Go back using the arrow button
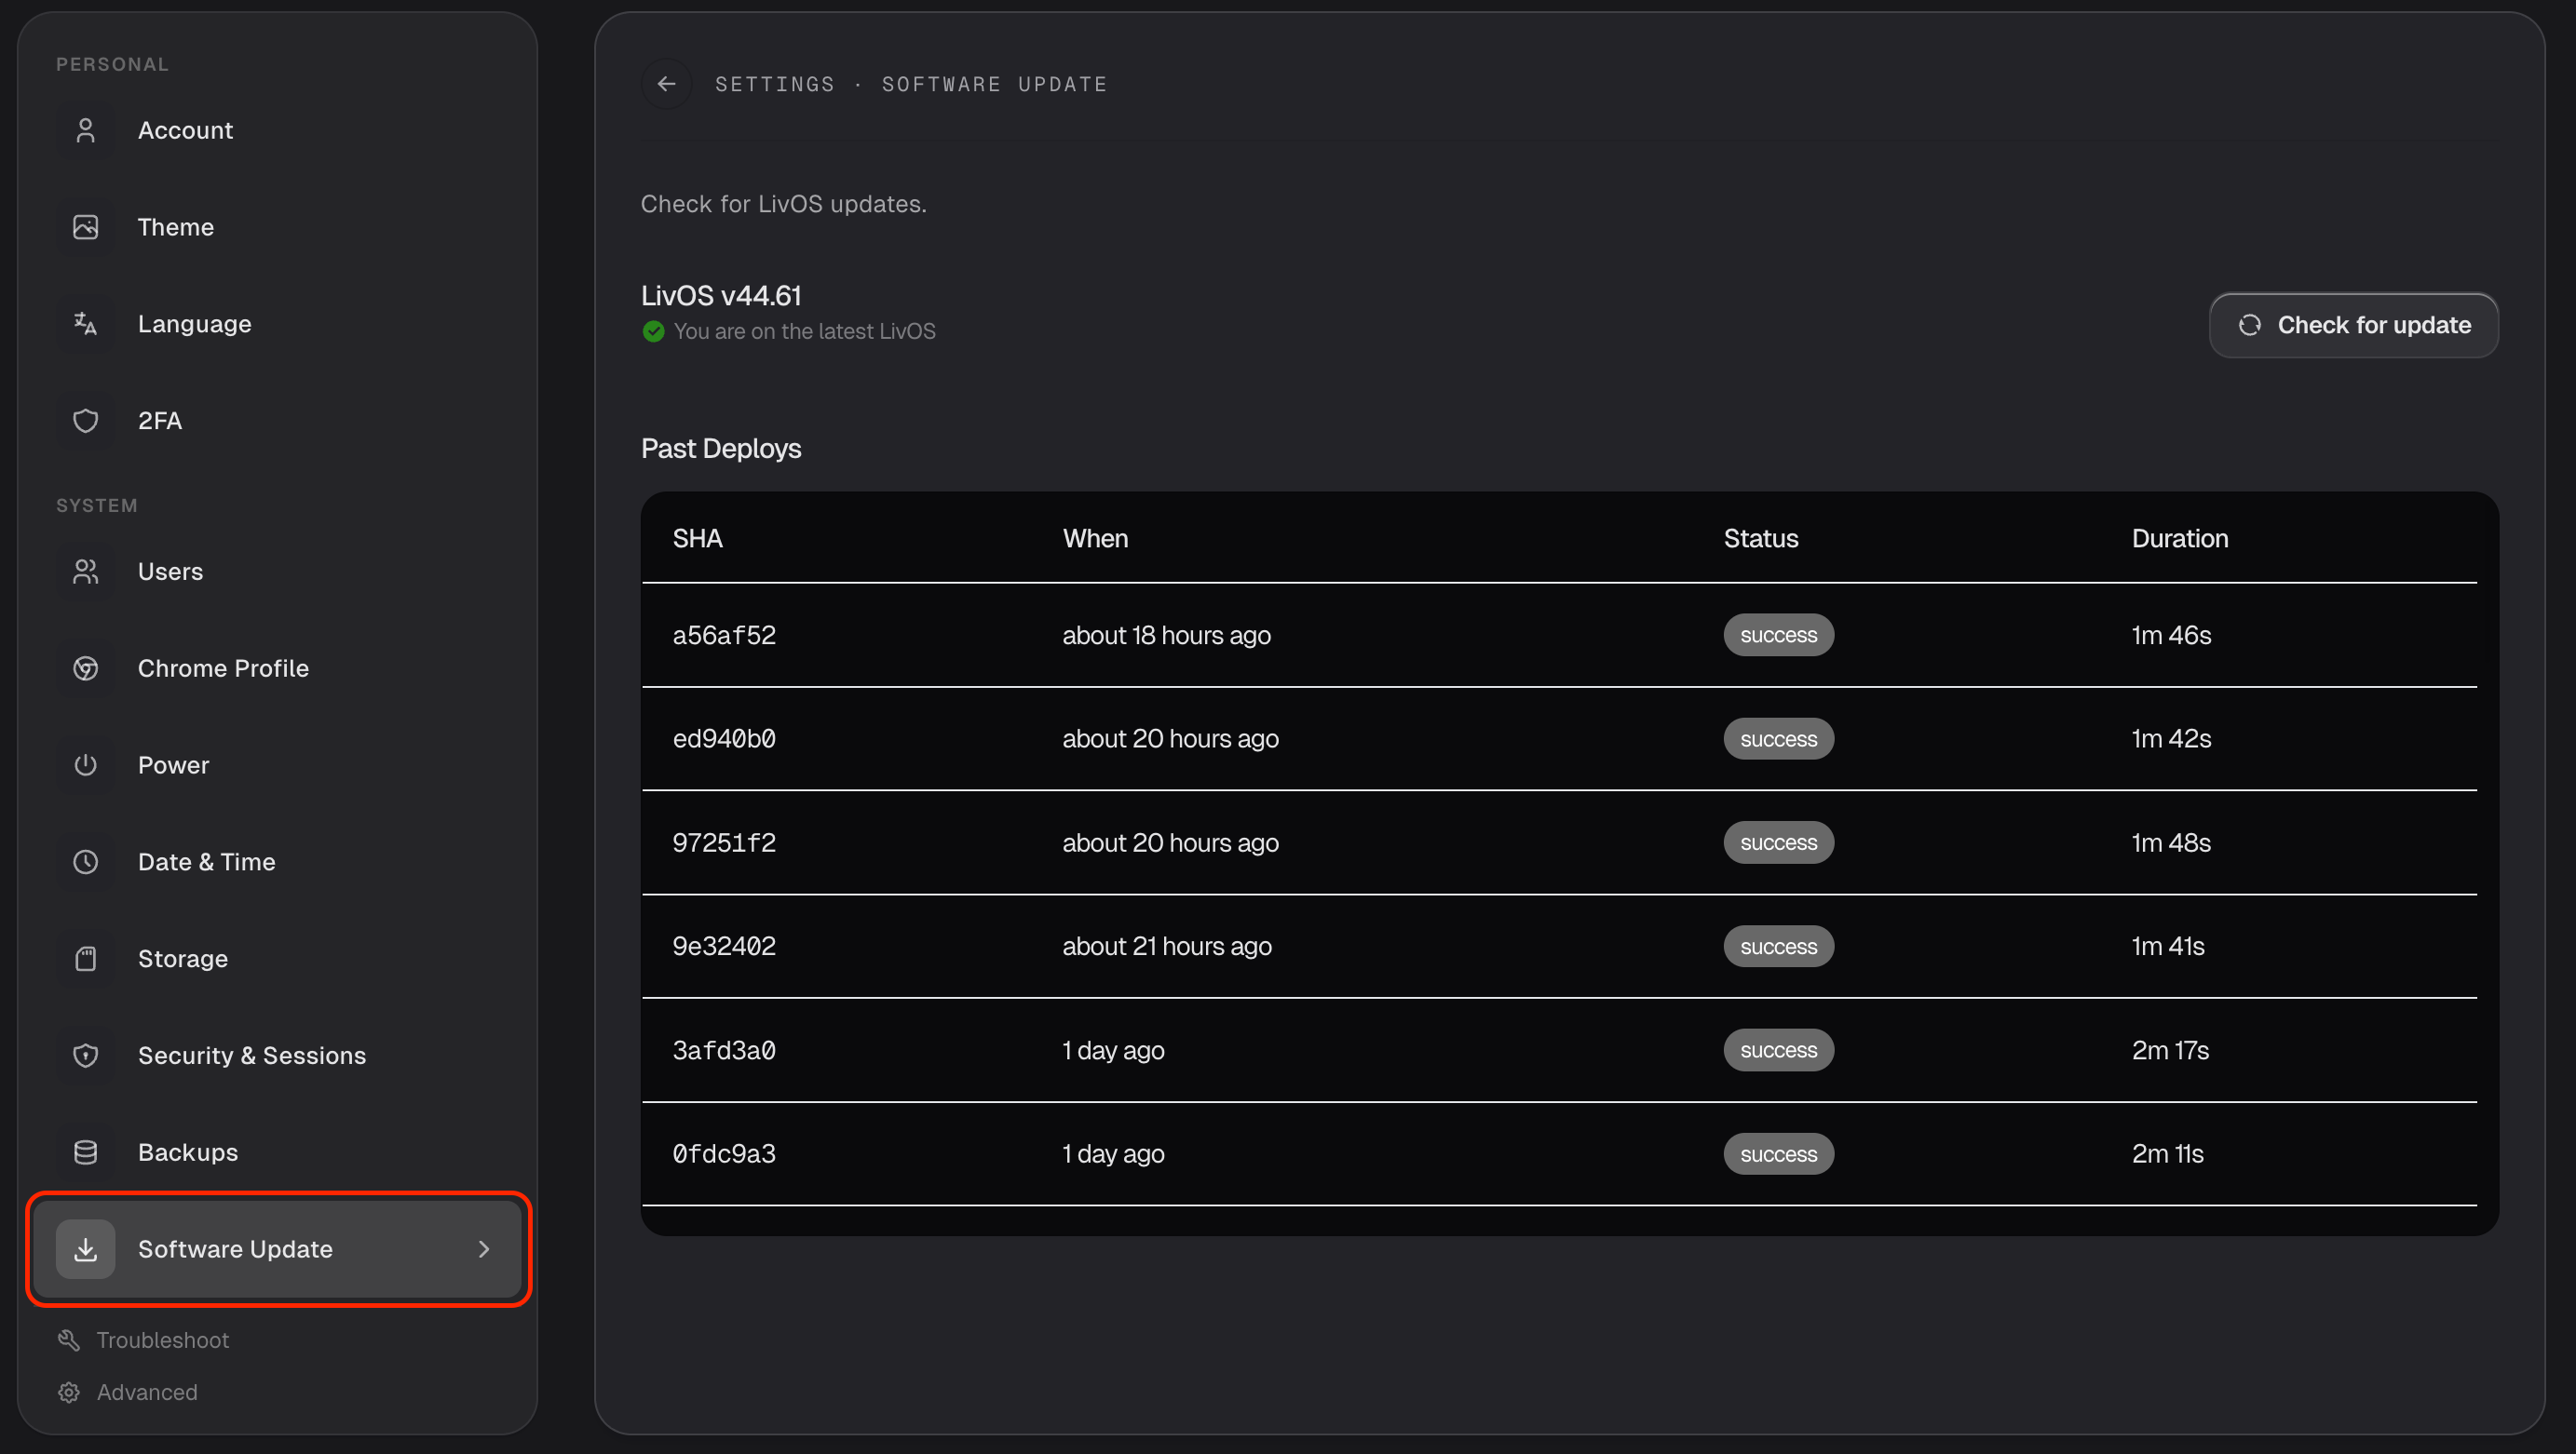The height and width of the screenshot is (1454, 2576). point(667,84)
